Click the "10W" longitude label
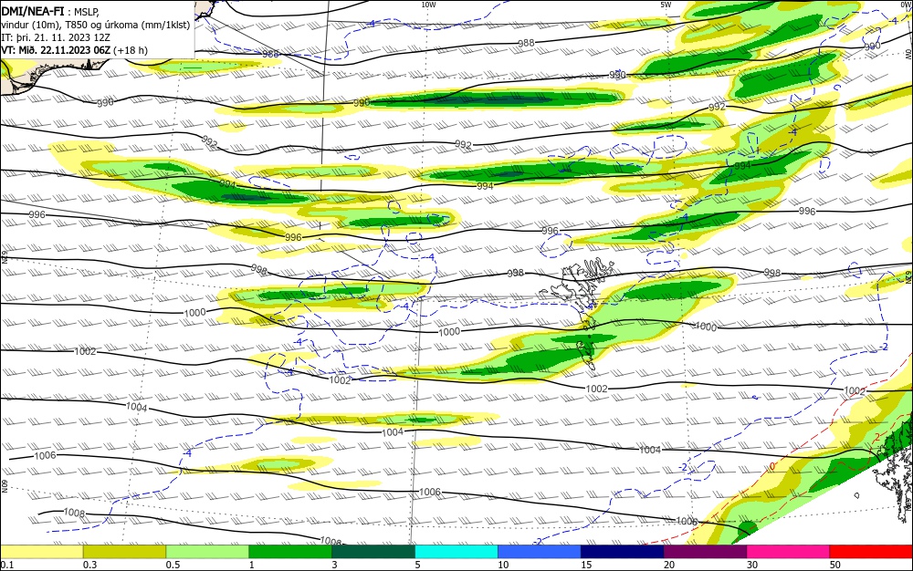The image size is (913, 571). click(x=428, y=5)
